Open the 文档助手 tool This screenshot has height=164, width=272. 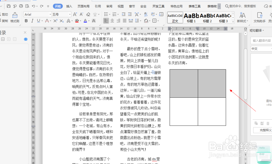[x=259, y=17]
